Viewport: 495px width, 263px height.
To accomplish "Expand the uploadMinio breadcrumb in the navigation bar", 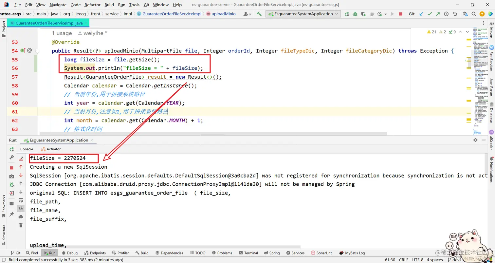I will [x=221, y=14].
